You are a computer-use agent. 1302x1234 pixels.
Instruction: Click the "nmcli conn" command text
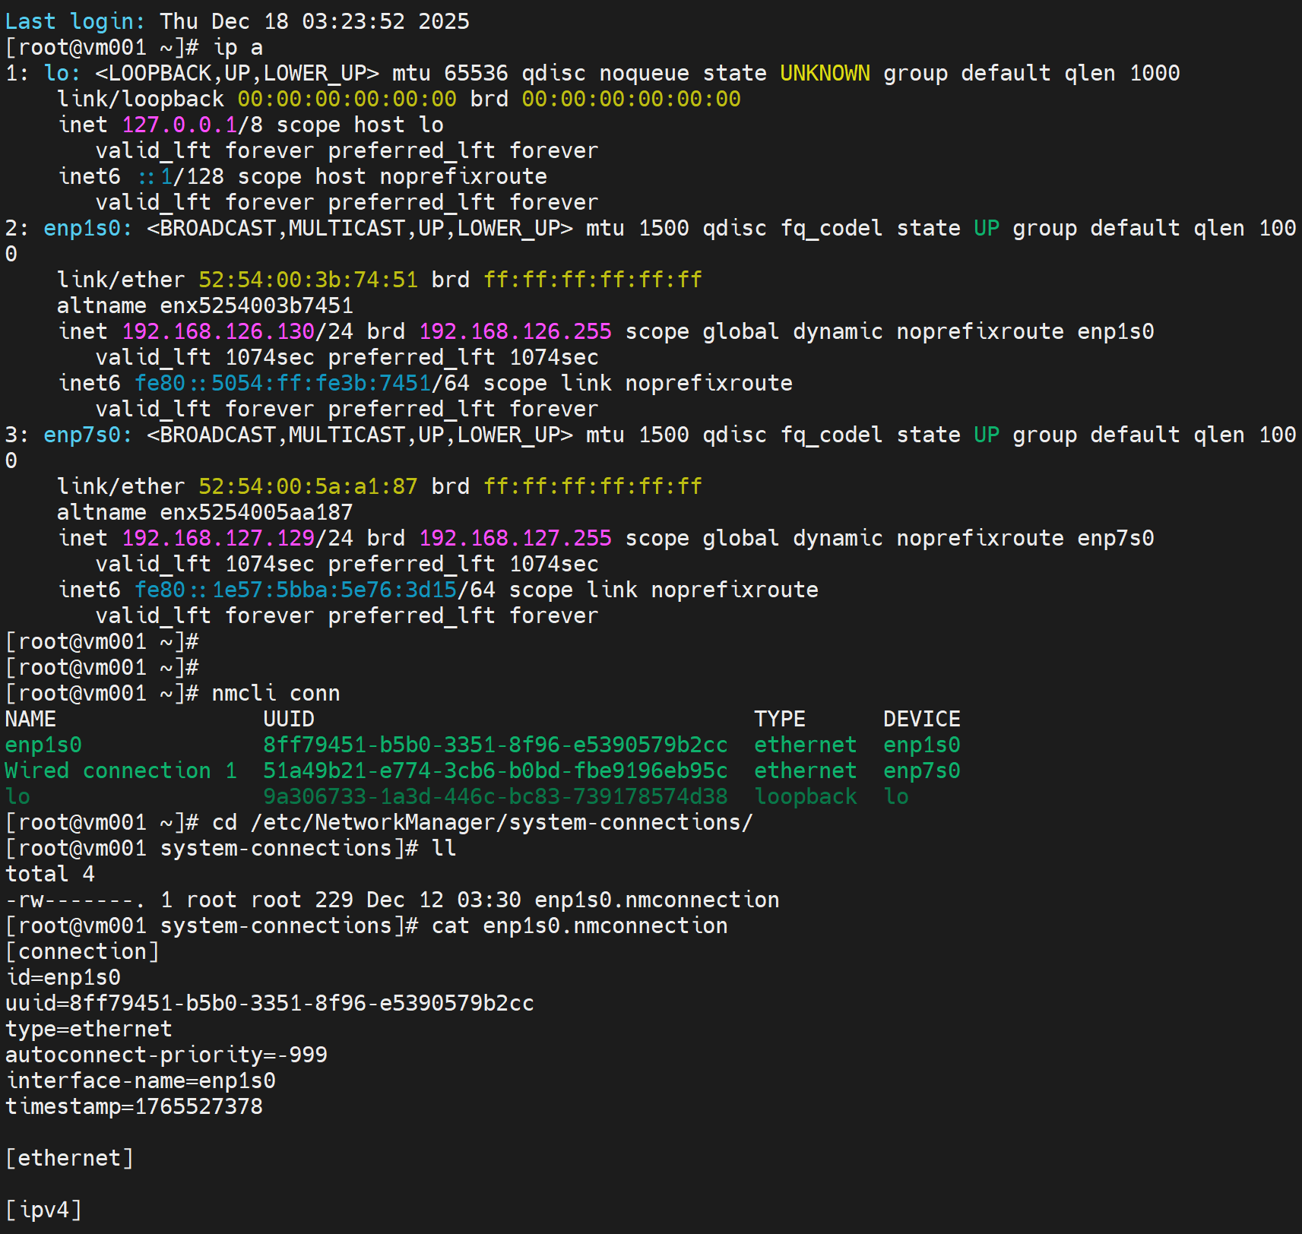tap(276, 694)
